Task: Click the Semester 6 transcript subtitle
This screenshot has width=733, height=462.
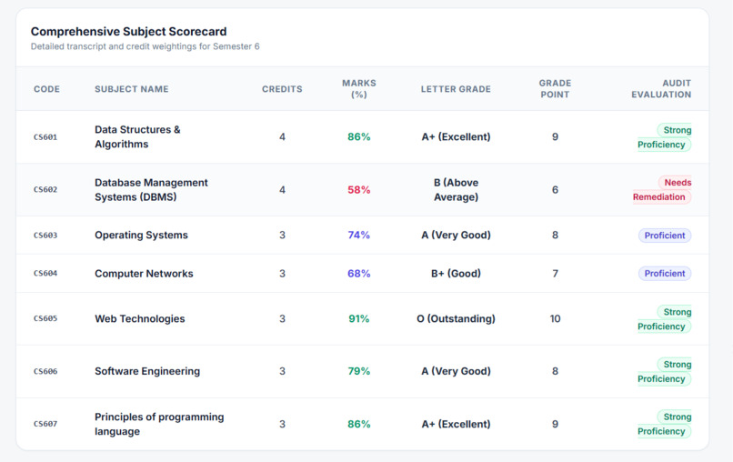Action: (x=145, y=46)
